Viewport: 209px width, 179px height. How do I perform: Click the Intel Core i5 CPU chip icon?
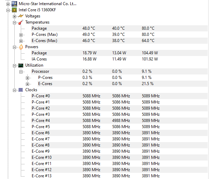[x=14, y=10]
